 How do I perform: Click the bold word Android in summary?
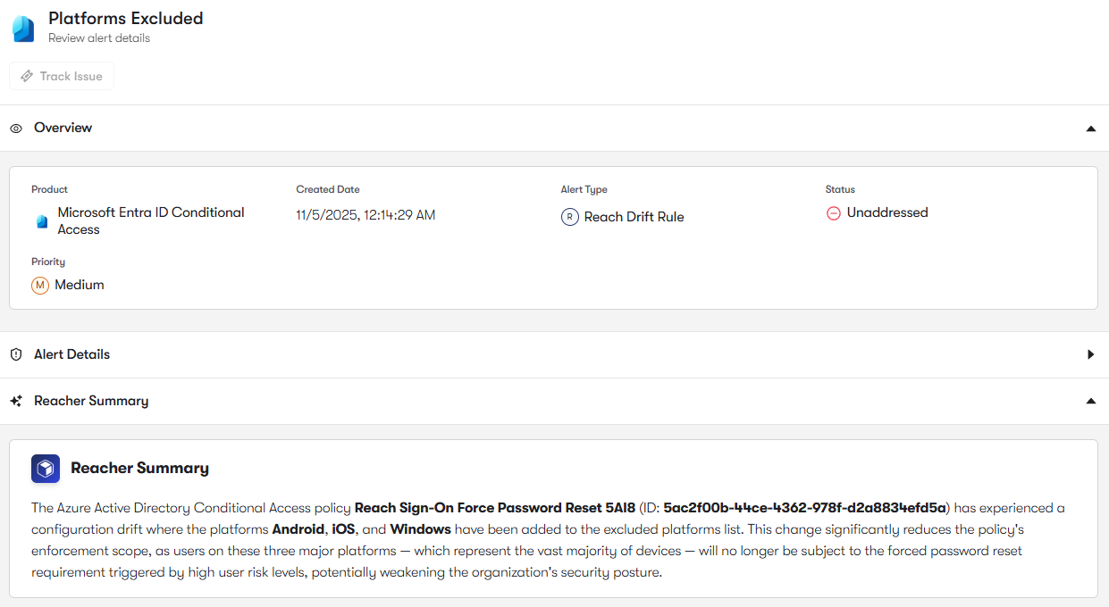(298, 529)
